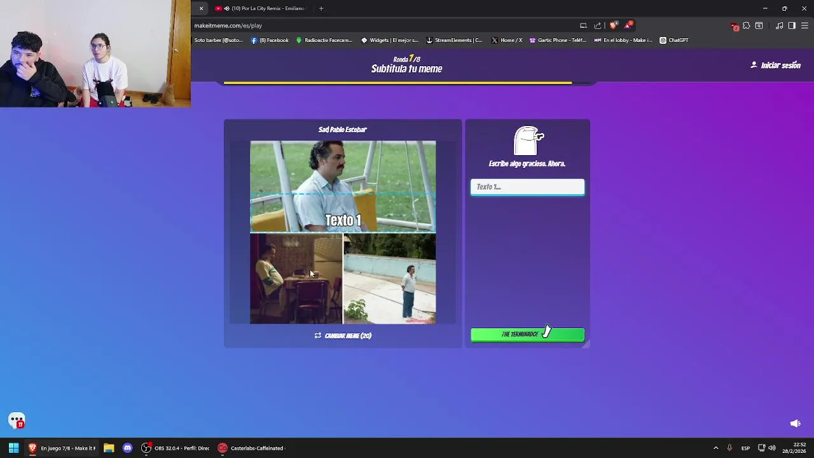
Task: Open the Widgets | El mejor bookmark
Action: click(x=389, y=40)
